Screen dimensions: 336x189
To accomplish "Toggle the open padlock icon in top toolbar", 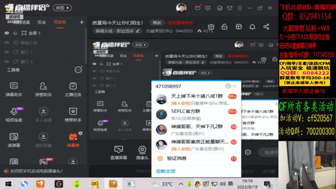I will (224, 26).
